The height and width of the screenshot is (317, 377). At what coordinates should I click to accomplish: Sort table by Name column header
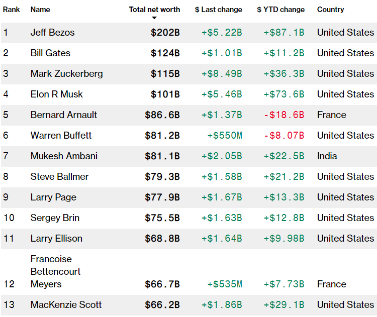pyautogui.click(x=40, y=10)
